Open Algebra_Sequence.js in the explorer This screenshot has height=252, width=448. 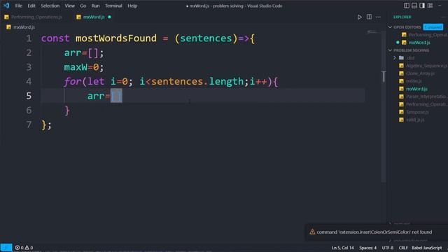426,66
